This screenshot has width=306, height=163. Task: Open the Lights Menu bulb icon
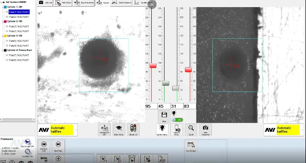pos(162,130)
